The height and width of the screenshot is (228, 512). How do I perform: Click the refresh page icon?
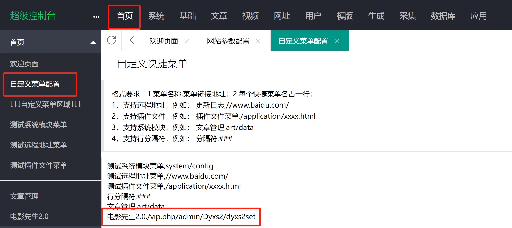pyautogui.click(x=111, y=40)
